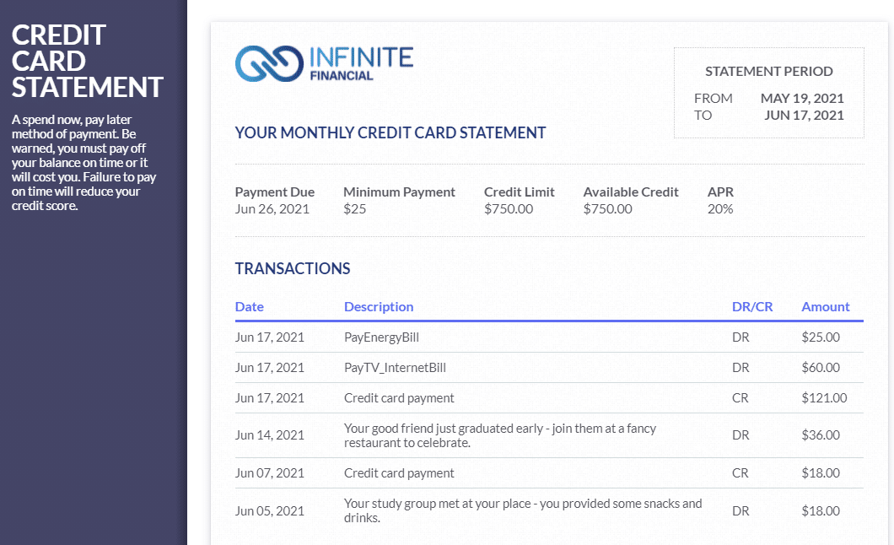The image size is (894, 545).
Task: Click the 'TO' label in statement period
Action: (703, 115)
